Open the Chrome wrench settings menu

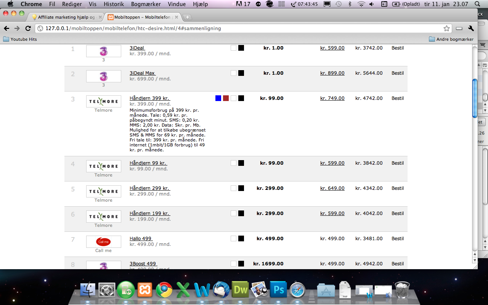471,29
